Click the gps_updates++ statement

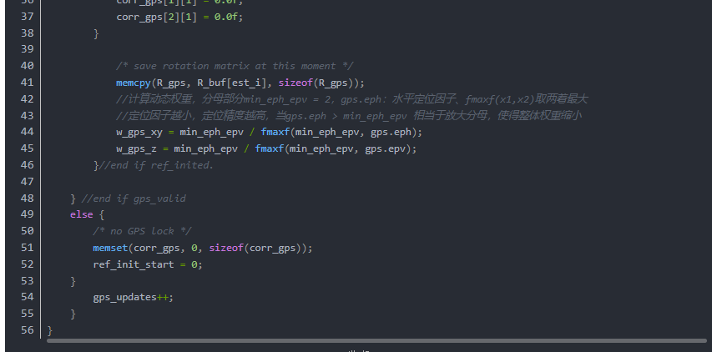pos(134,297)
